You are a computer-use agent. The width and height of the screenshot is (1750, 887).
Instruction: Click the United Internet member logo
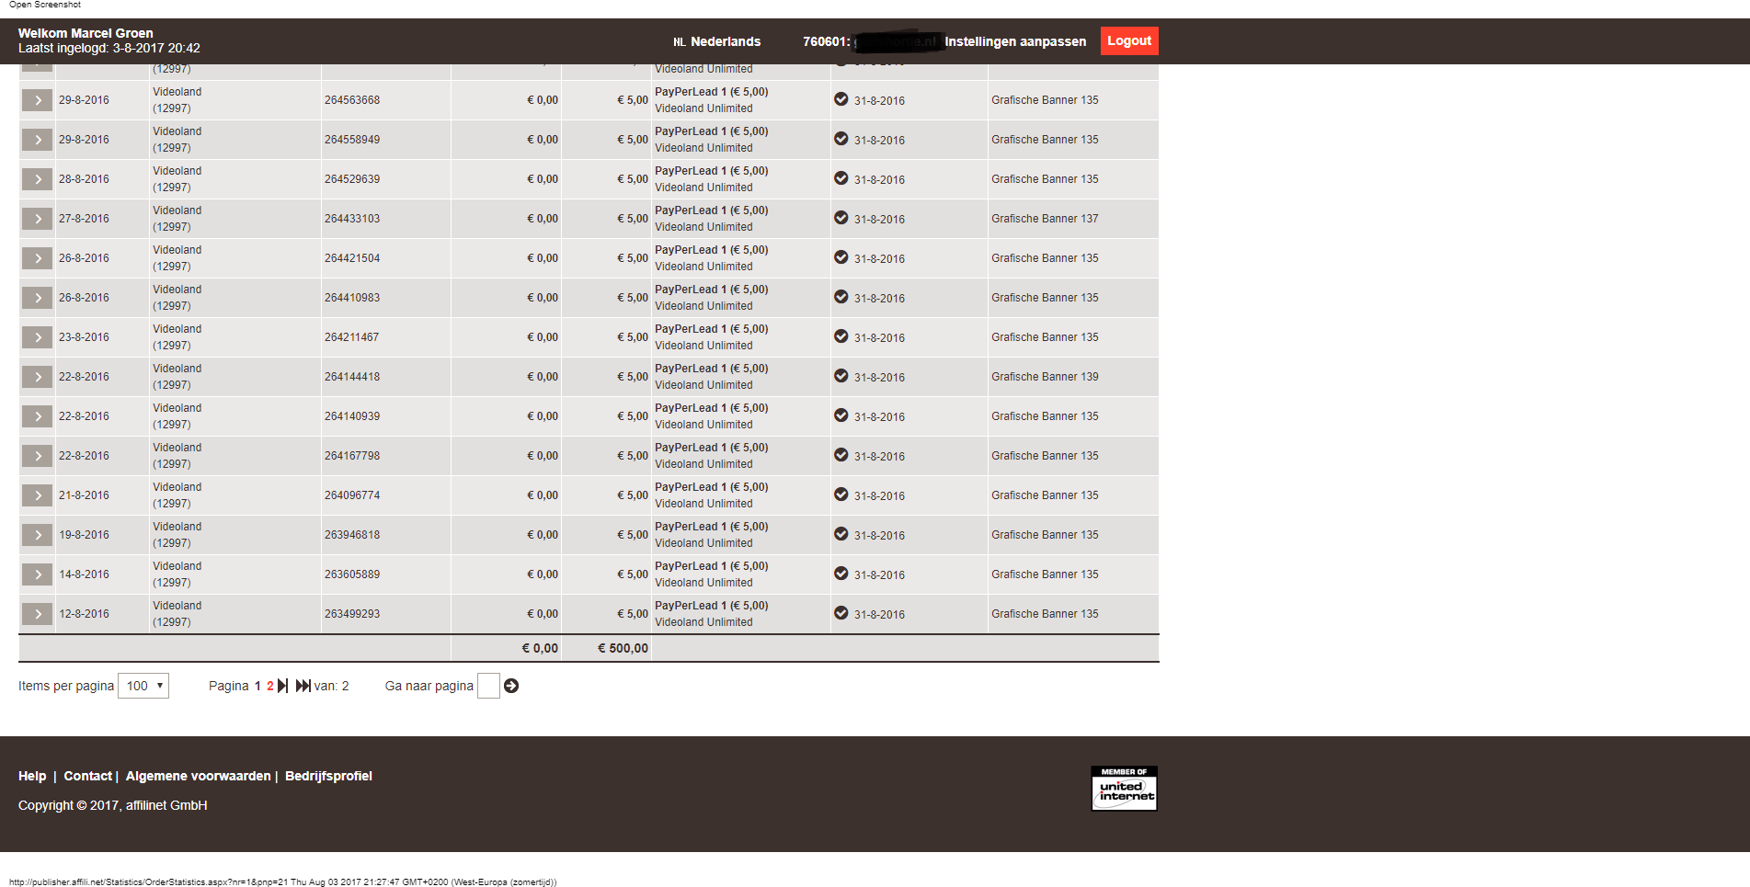1124,789
